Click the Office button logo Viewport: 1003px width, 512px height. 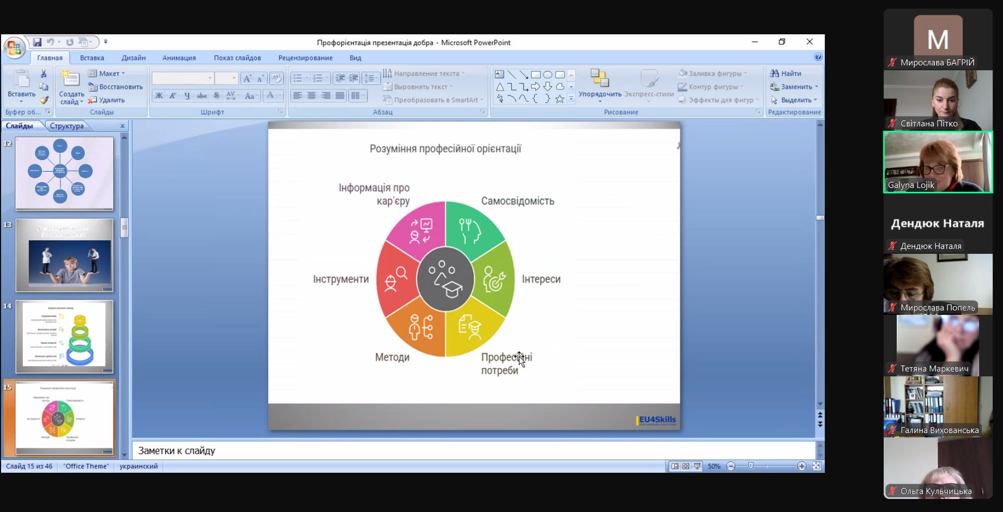pyautogui.click(x=14, y=48)
